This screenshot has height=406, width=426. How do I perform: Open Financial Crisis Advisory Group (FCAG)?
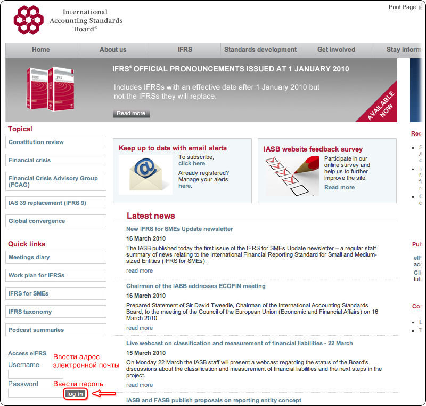pos(56,181)
